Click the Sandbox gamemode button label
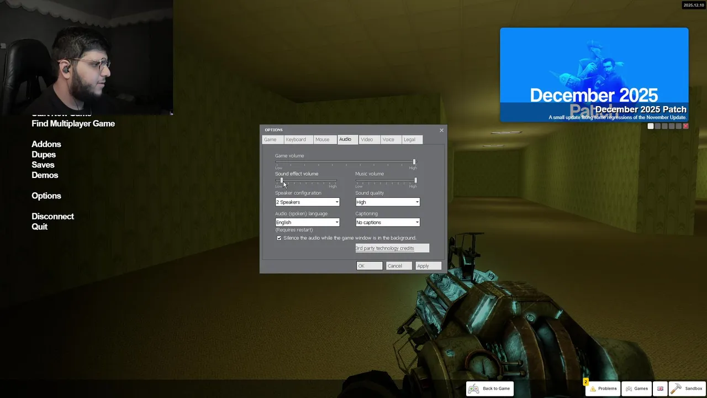 694,389
